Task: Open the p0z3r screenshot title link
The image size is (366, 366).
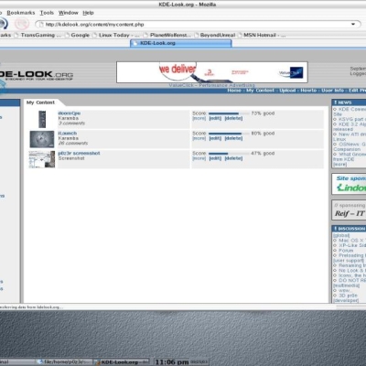Action: [79, 153]
